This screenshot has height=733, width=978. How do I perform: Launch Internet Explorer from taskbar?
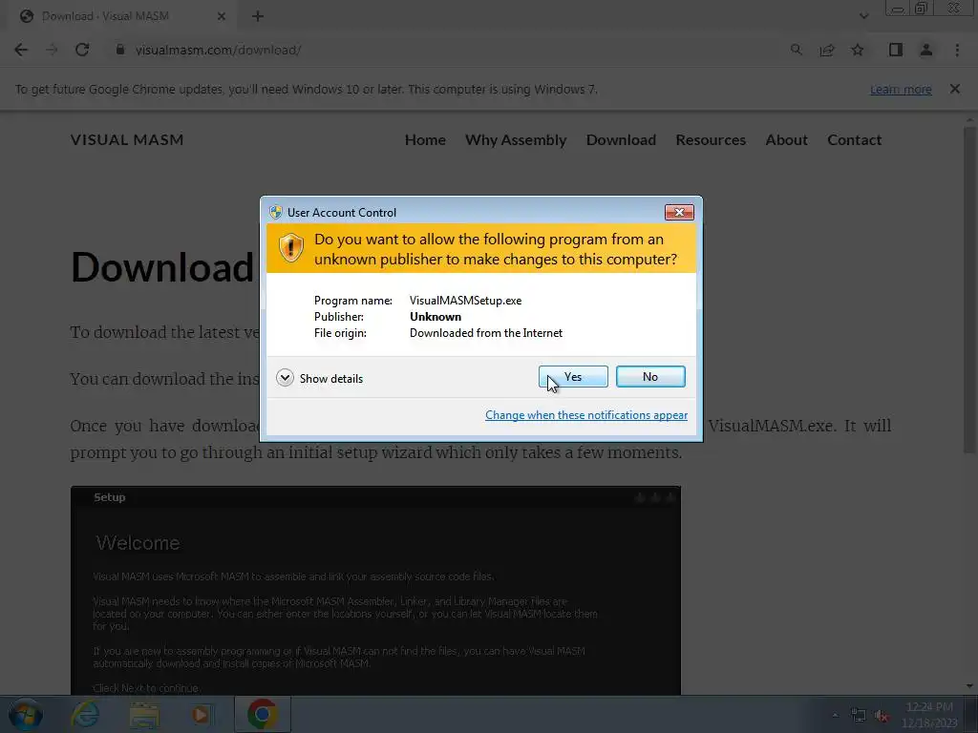(85, 714)
